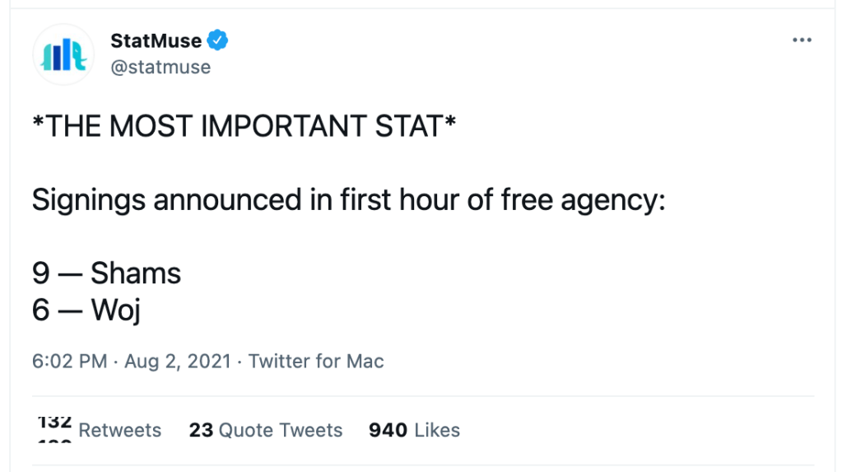Open the Quote Tweets list
842x472 pixels.
coord(281,430)
